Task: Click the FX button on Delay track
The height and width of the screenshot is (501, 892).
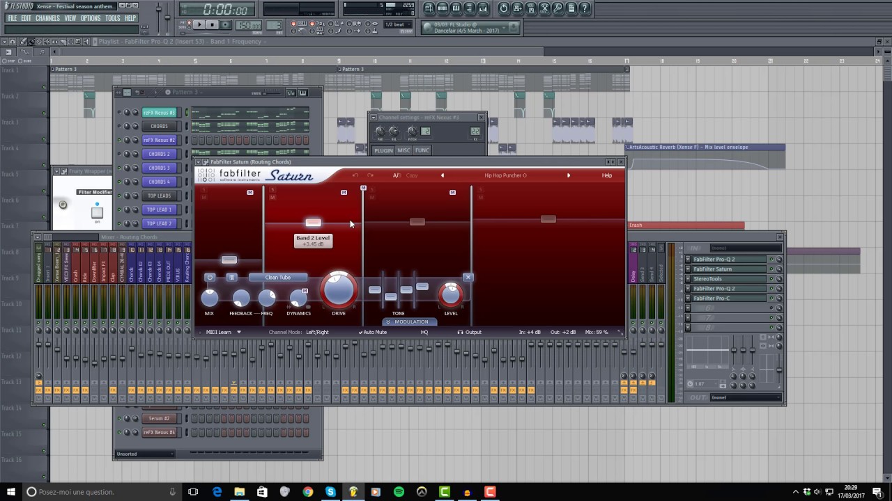Action: pyautogui.click(x=633, y=390)
